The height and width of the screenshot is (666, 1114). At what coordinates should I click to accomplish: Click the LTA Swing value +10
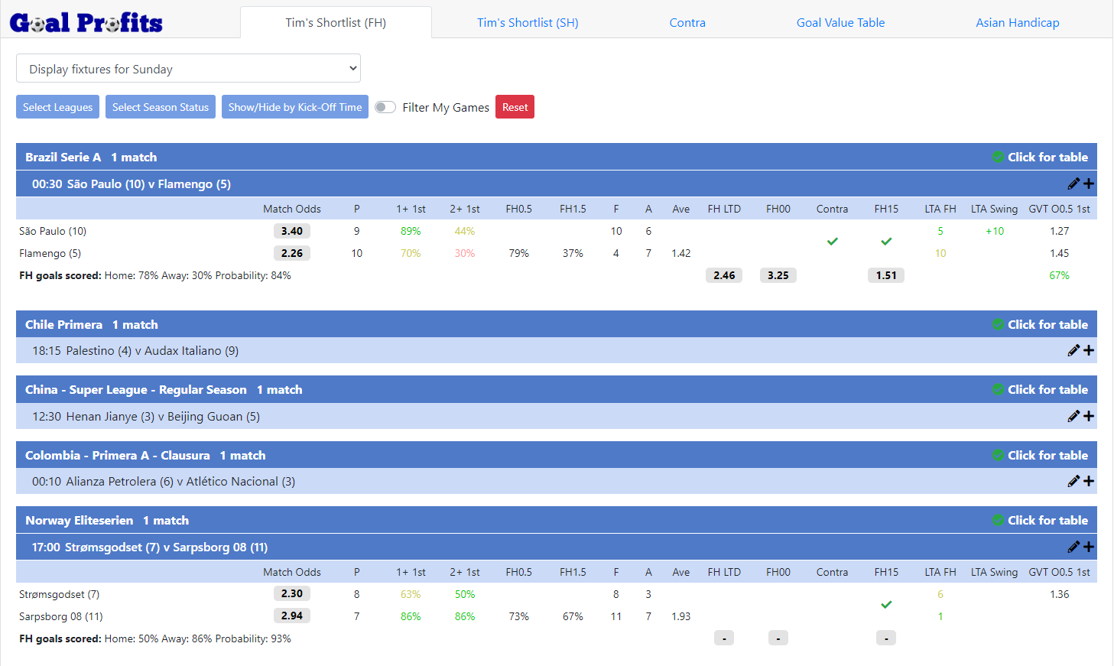pos(995,231)
